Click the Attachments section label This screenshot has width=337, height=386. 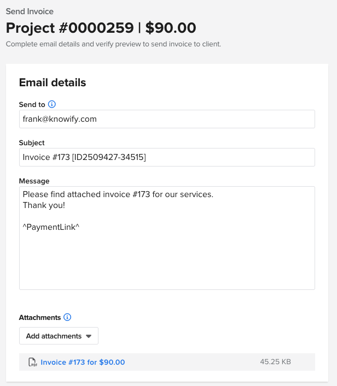tap(39, 318)
